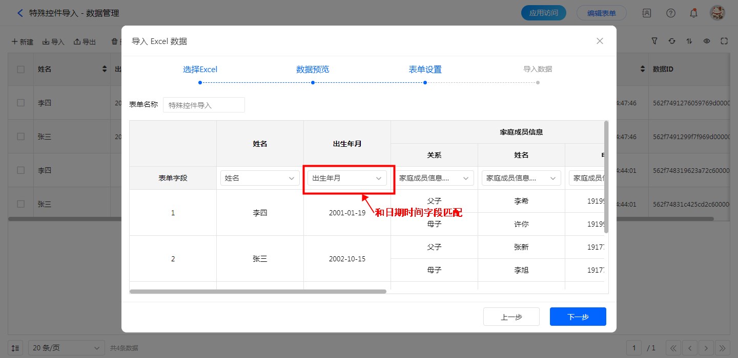Click the 表单名称 input field
The width and height of the screenshot is (738, 358).
pyautogui.click(x=203, y=105)
